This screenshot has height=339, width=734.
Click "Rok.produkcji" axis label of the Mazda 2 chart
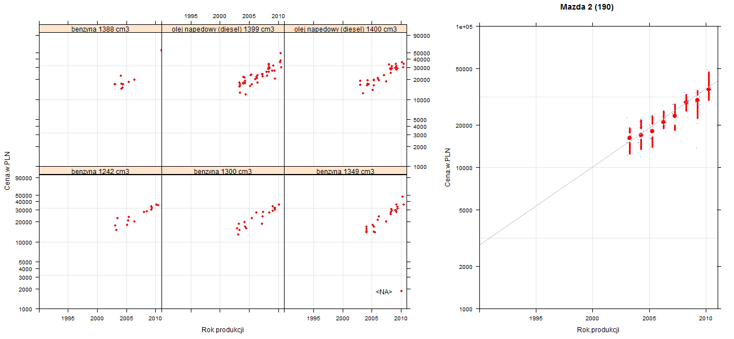click(x=598, y=330)
